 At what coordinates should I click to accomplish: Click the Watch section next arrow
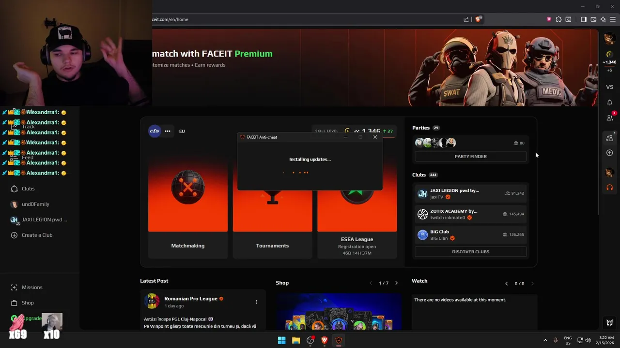[x=532, y=284]
